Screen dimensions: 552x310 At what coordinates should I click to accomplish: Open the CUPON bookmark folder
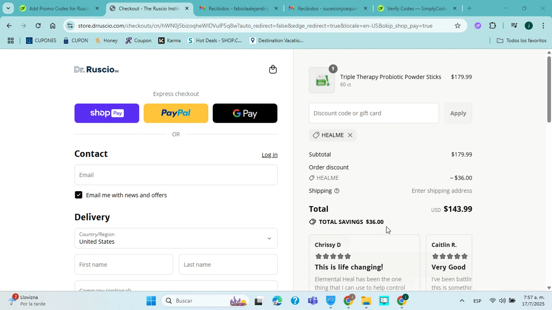click(76, 41)
